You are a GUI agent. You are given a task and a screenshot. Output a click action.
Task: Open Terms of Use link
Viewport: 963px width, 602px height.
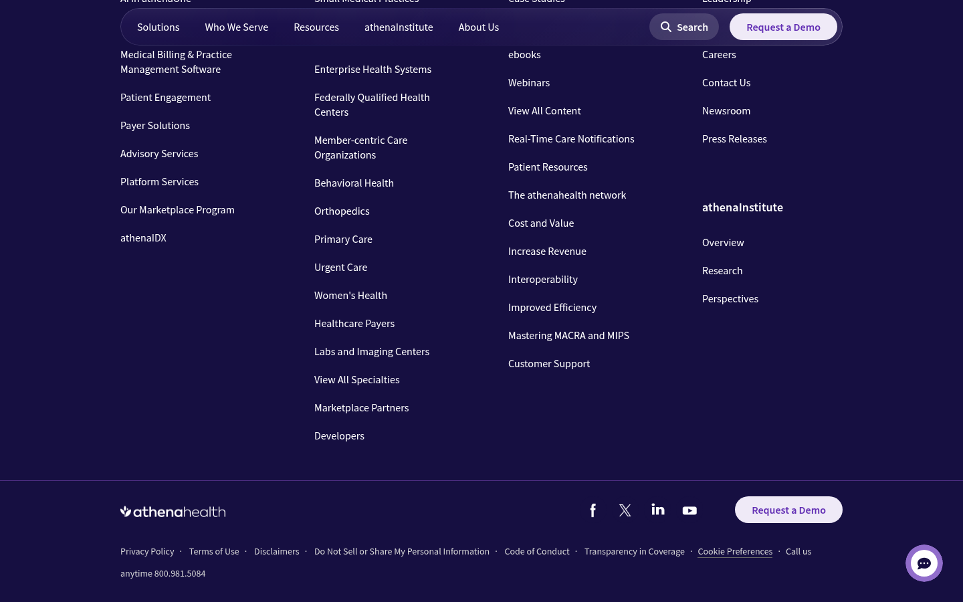coord(214,551)
